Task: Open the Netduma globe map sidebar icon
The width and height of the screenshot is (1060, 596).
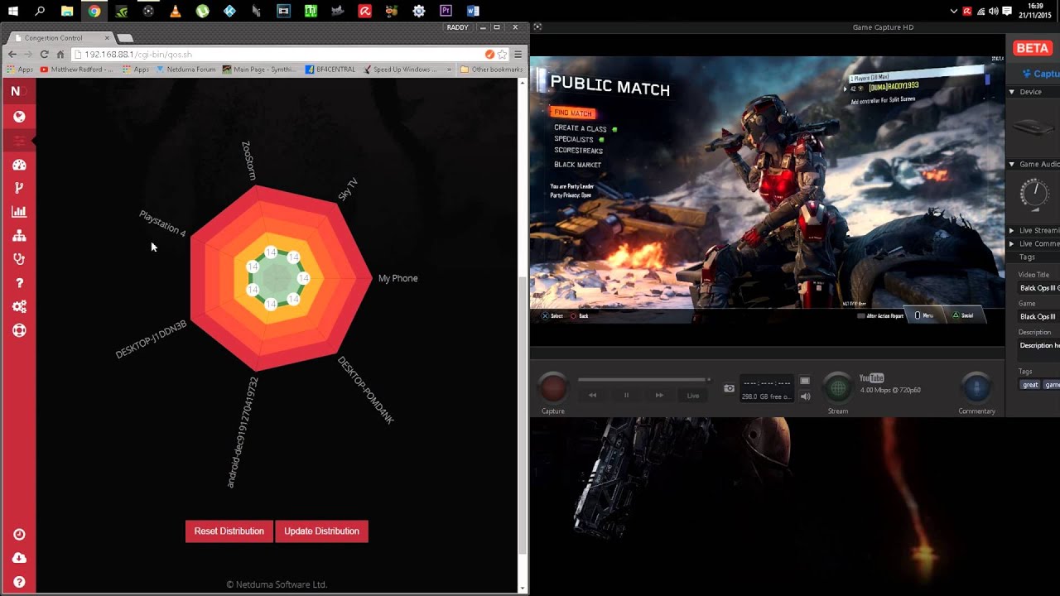Action: [x=19, y=117]
